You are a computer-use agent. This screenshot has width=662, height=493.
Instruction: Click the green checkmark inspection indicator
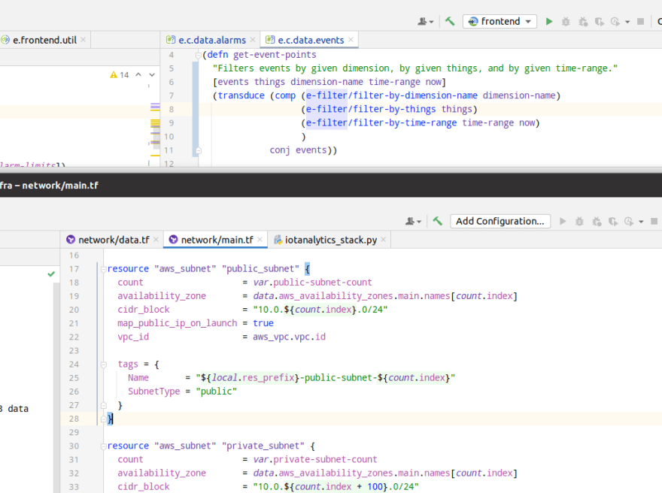[x=51, y=274]
